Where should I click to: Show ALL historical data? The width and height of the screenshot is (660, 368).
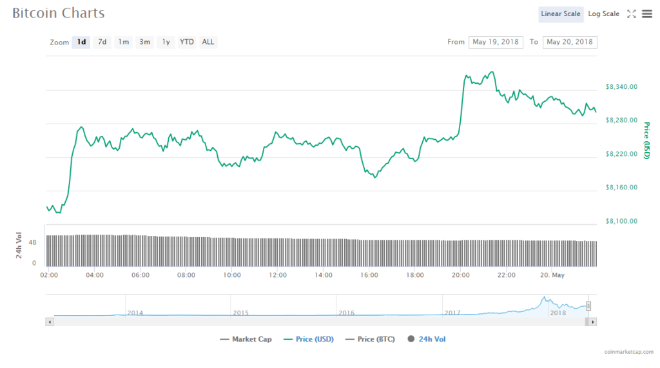pyautogui.click(x=208, y=42)
